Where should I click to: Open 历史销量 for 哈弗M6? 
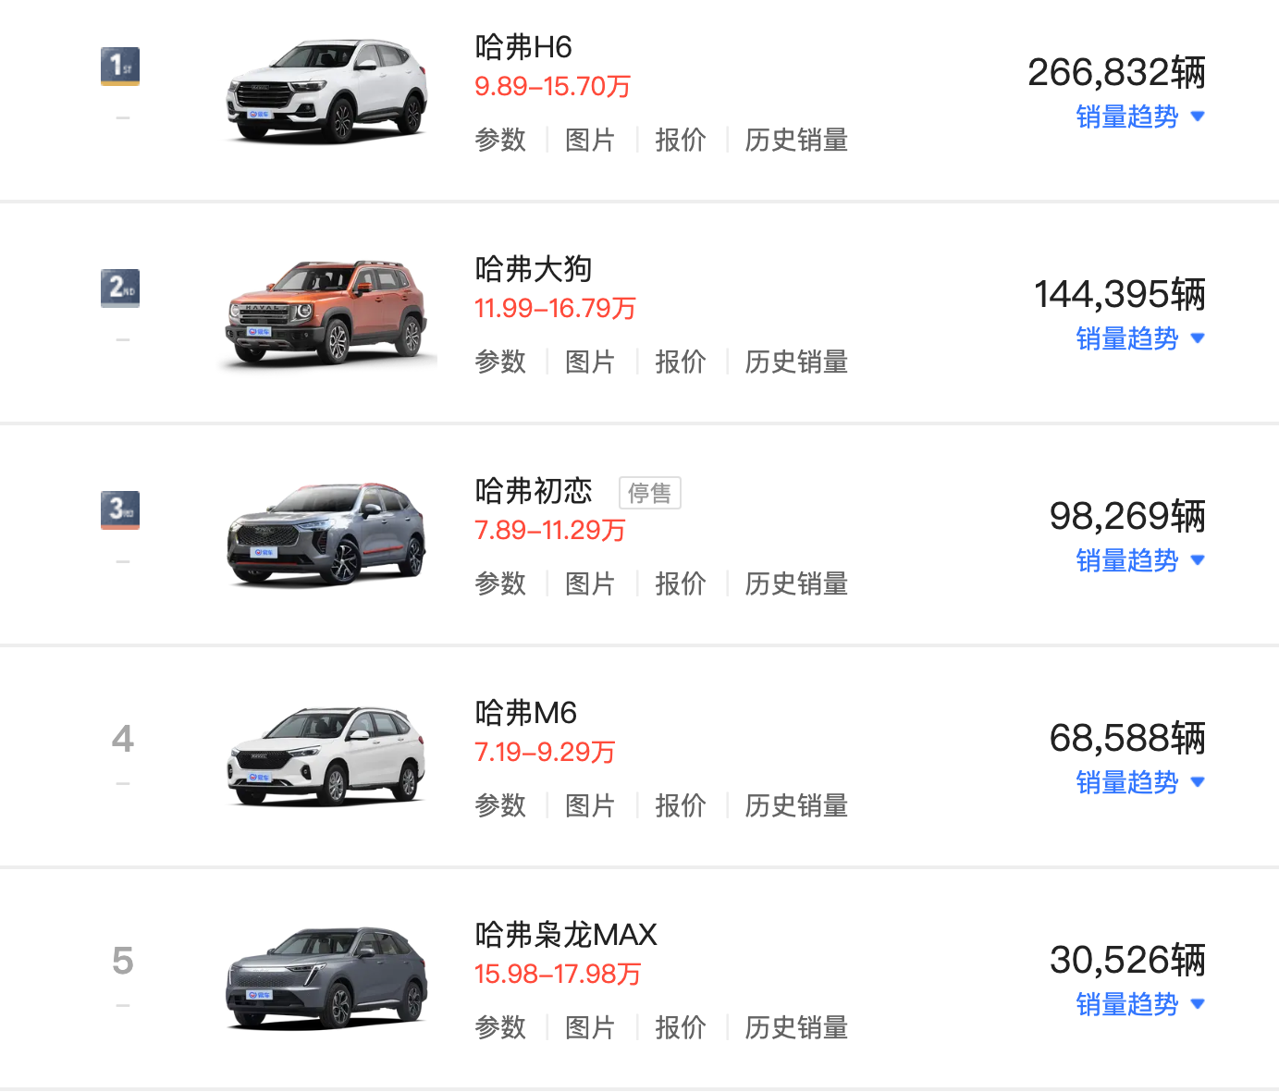coord(796,805)
